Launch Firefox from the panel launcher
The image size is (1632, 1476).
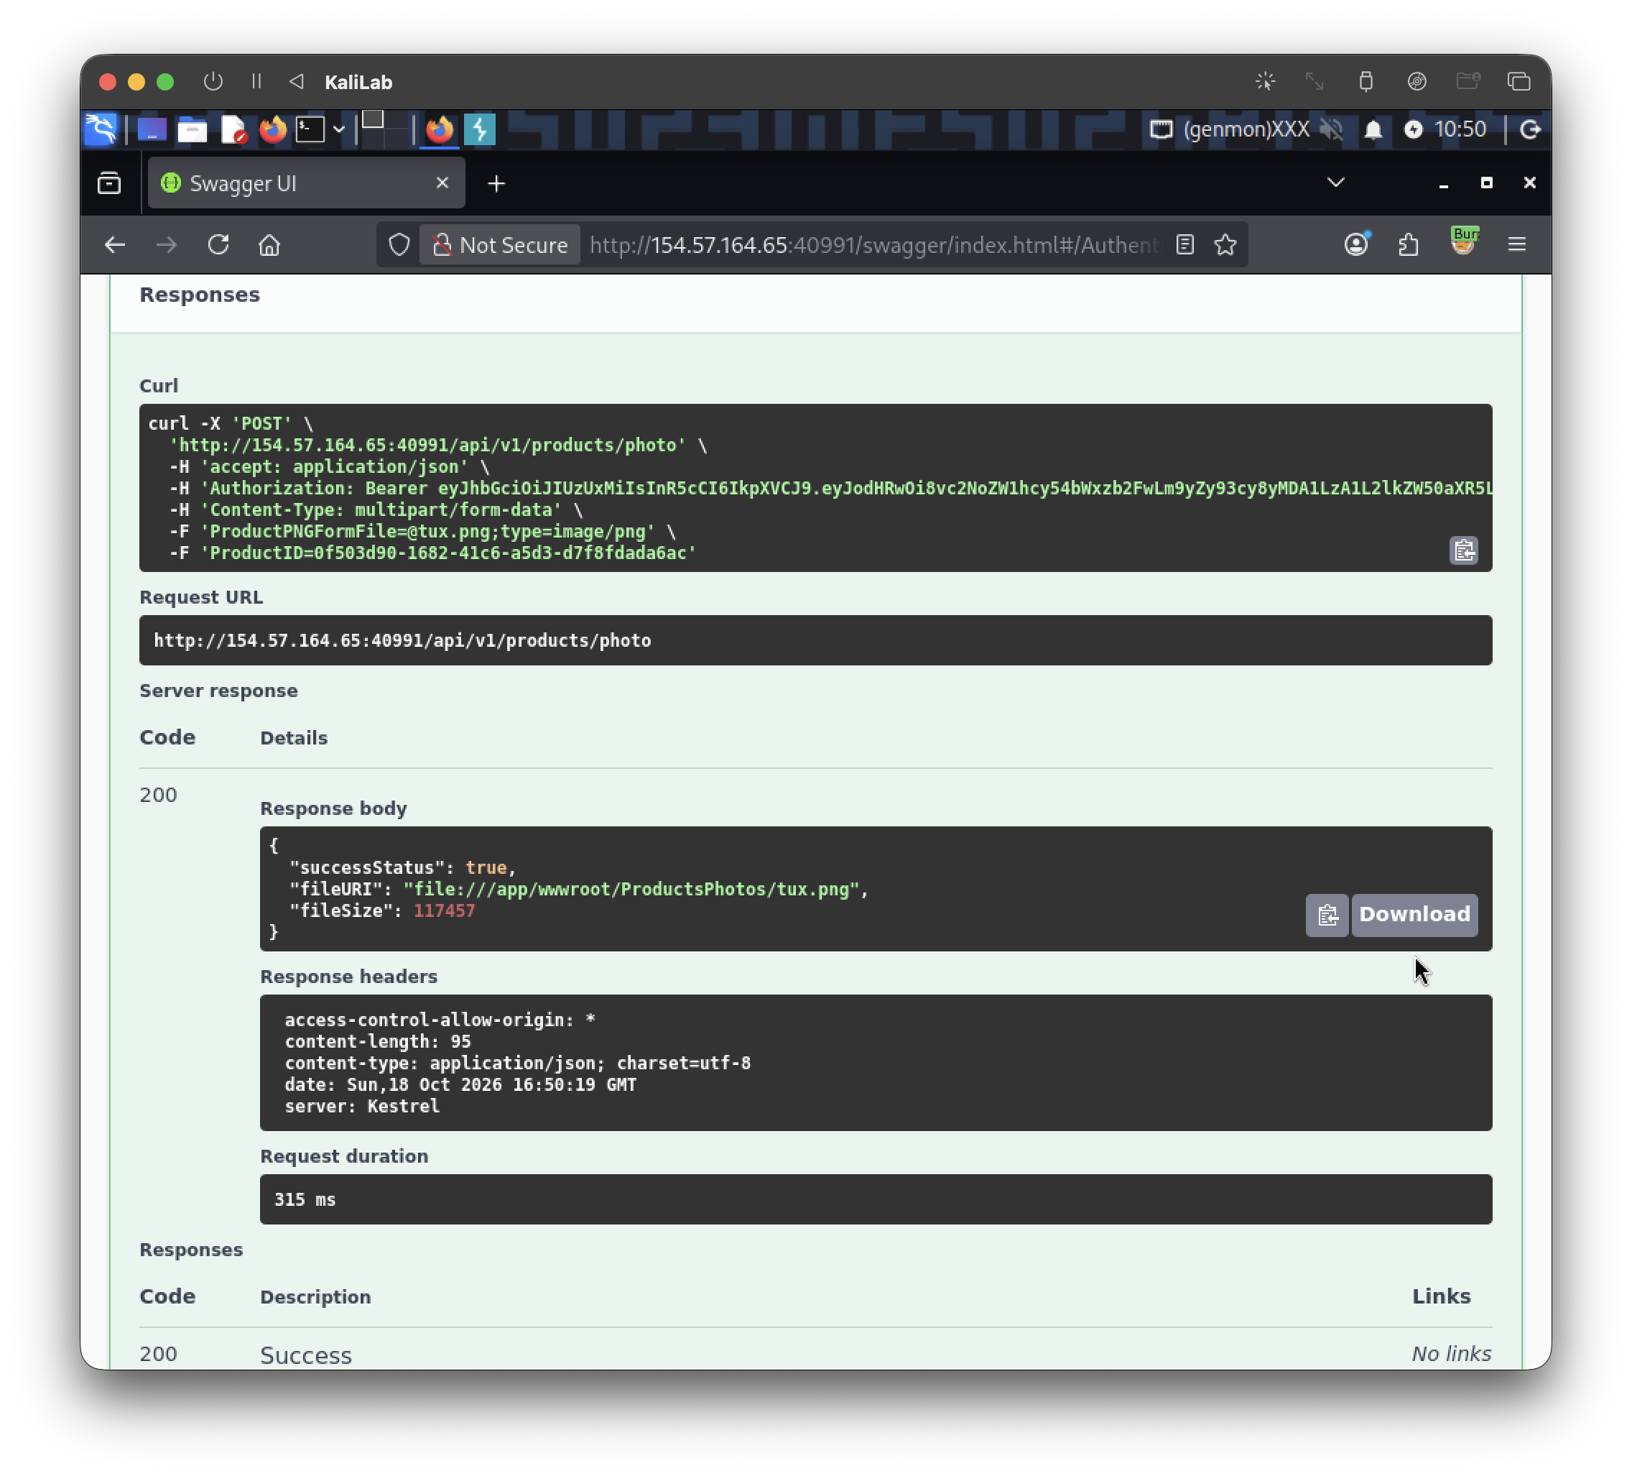click(273, 129)
